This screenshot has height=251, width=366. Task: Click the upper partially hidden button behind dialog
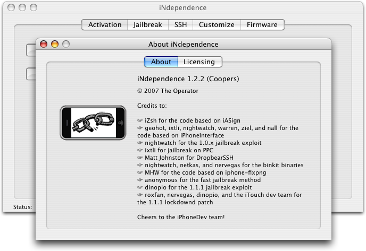tap(30, 50)
